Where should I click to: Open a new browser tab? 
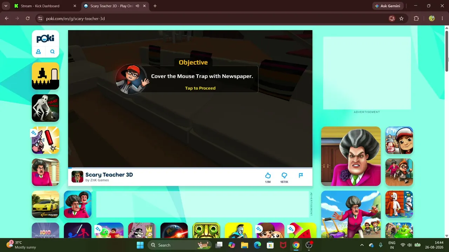pyautogui.click(x=155, y=6)
